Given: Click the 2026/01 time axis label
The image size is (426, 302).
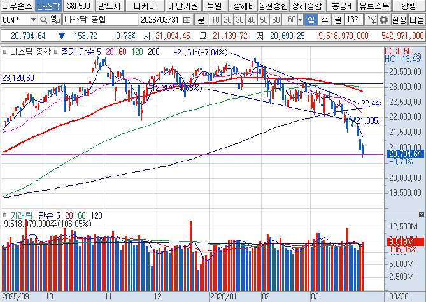Looking at the screenshot, I should (222, 296).
